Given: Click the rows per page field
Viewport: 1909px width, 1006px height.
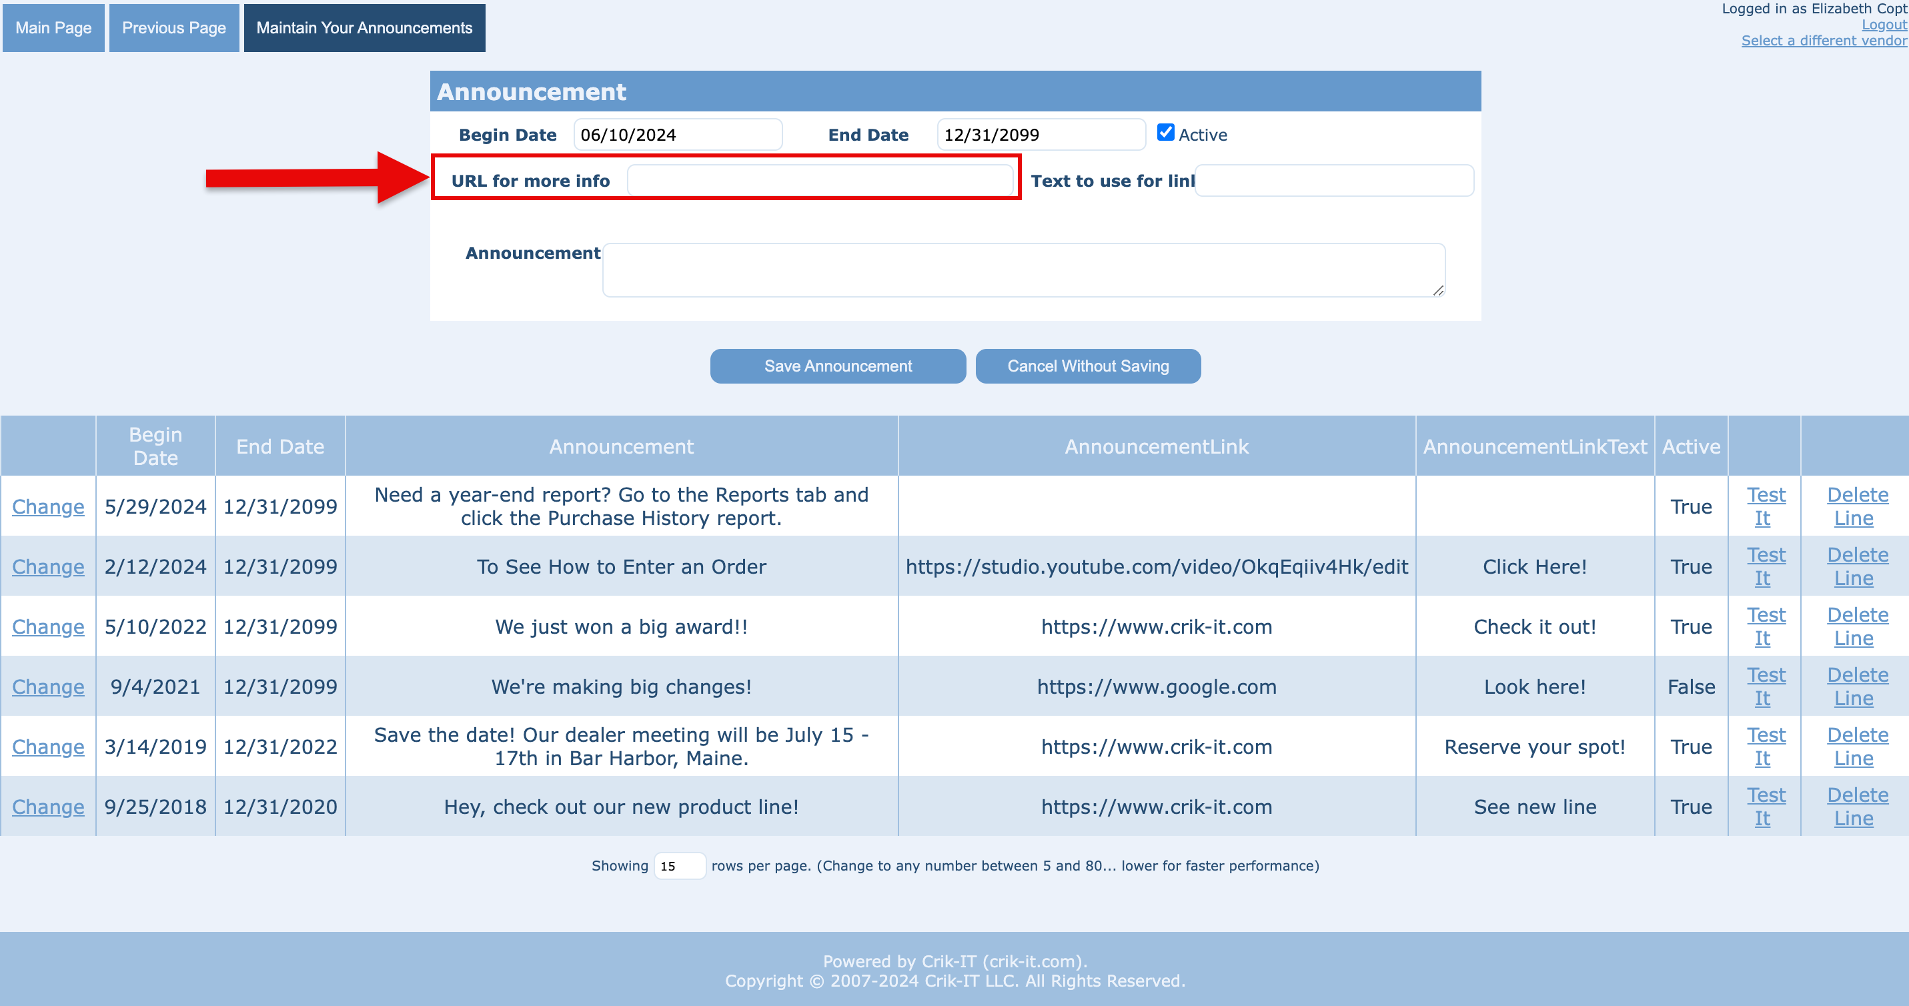Looking at the screenshot, I should coord(679,866).
